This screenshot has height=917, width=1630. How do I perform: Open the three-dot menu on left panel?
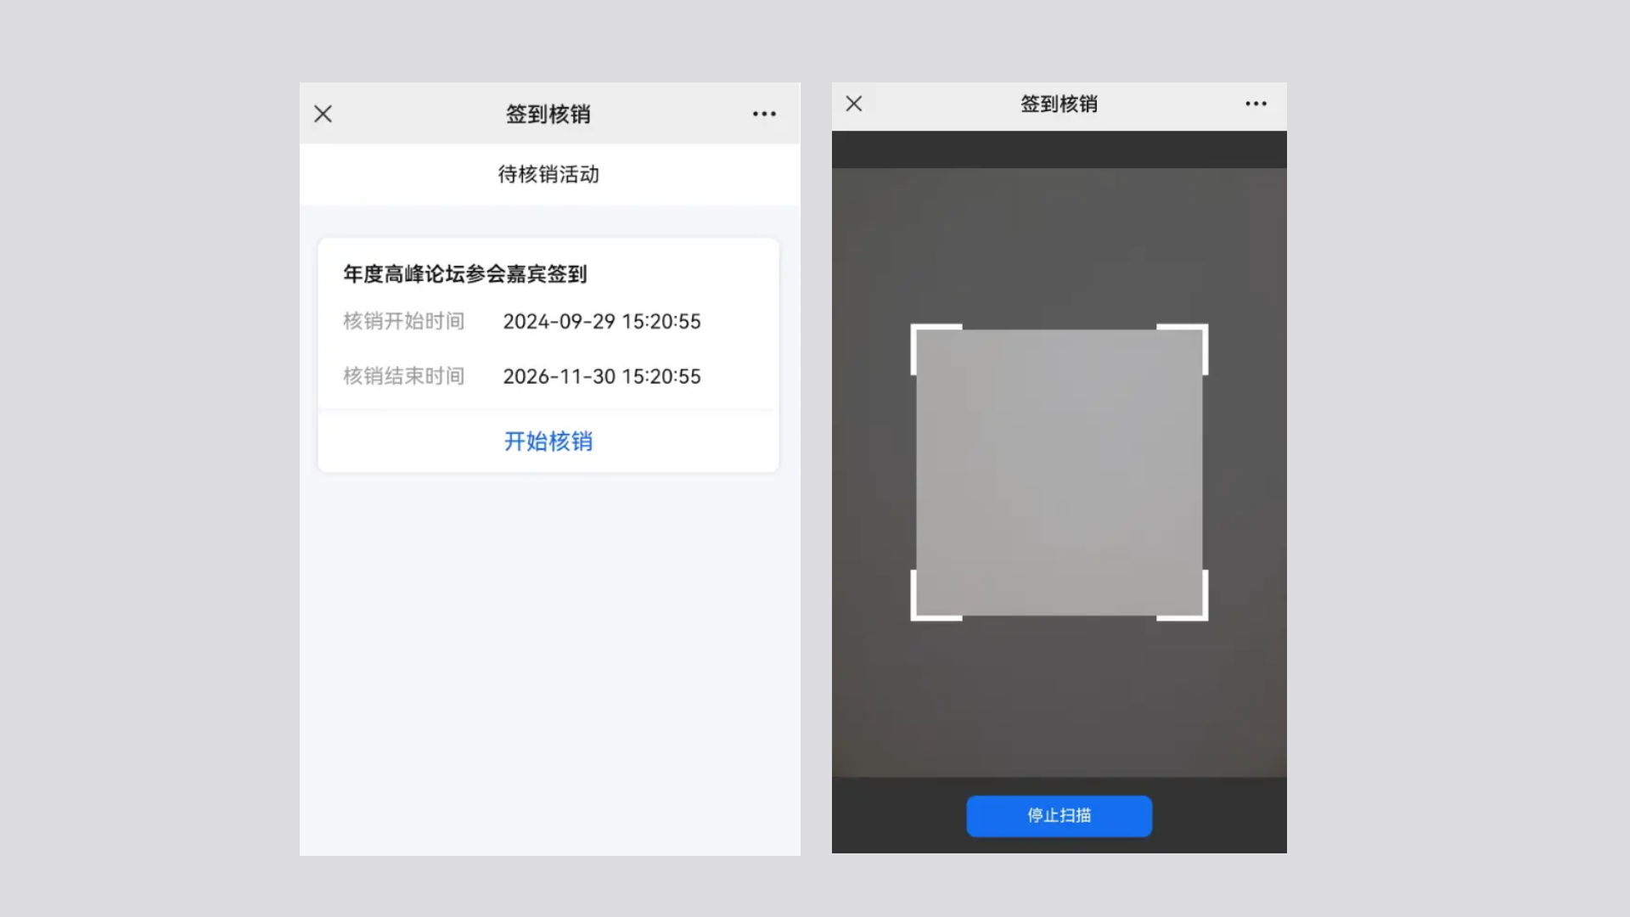point(764,114)
